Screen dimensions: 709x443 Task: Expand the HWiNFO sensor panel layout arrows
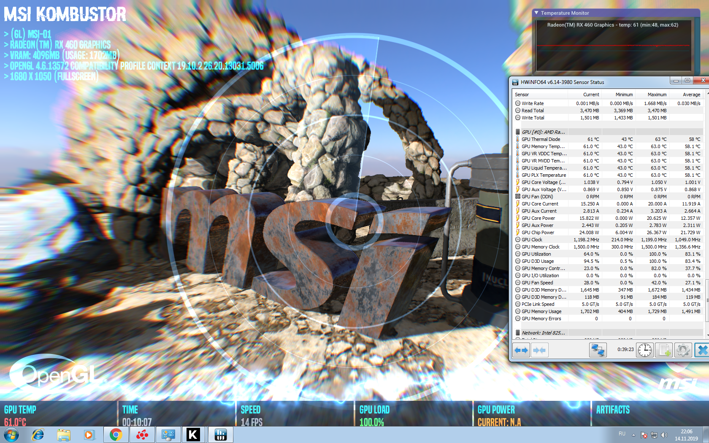tap(521, 350)
